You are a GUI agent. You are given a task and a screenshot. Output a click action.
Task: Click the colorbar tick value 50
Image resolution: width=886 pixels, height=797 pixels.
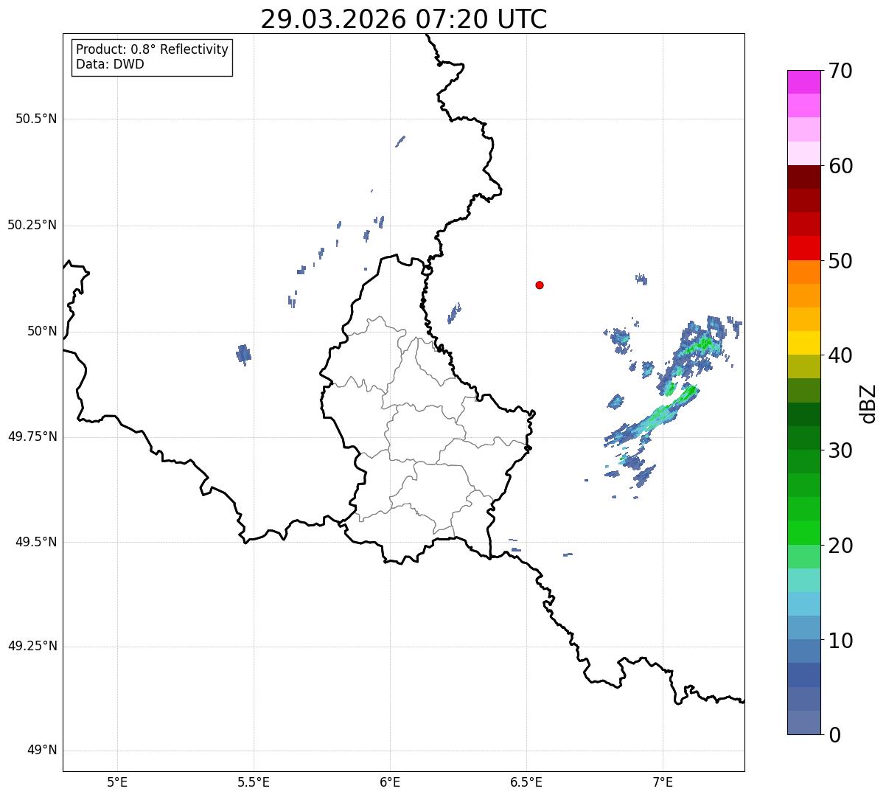[x=840, y=261]
